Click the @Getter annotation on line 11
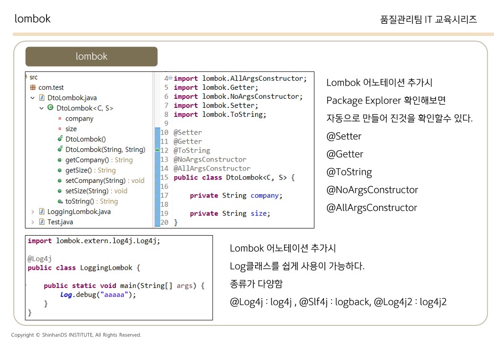 point(188,142)
